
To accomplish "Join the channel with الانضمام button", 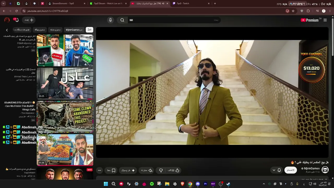I will click(x=291, y=170).
